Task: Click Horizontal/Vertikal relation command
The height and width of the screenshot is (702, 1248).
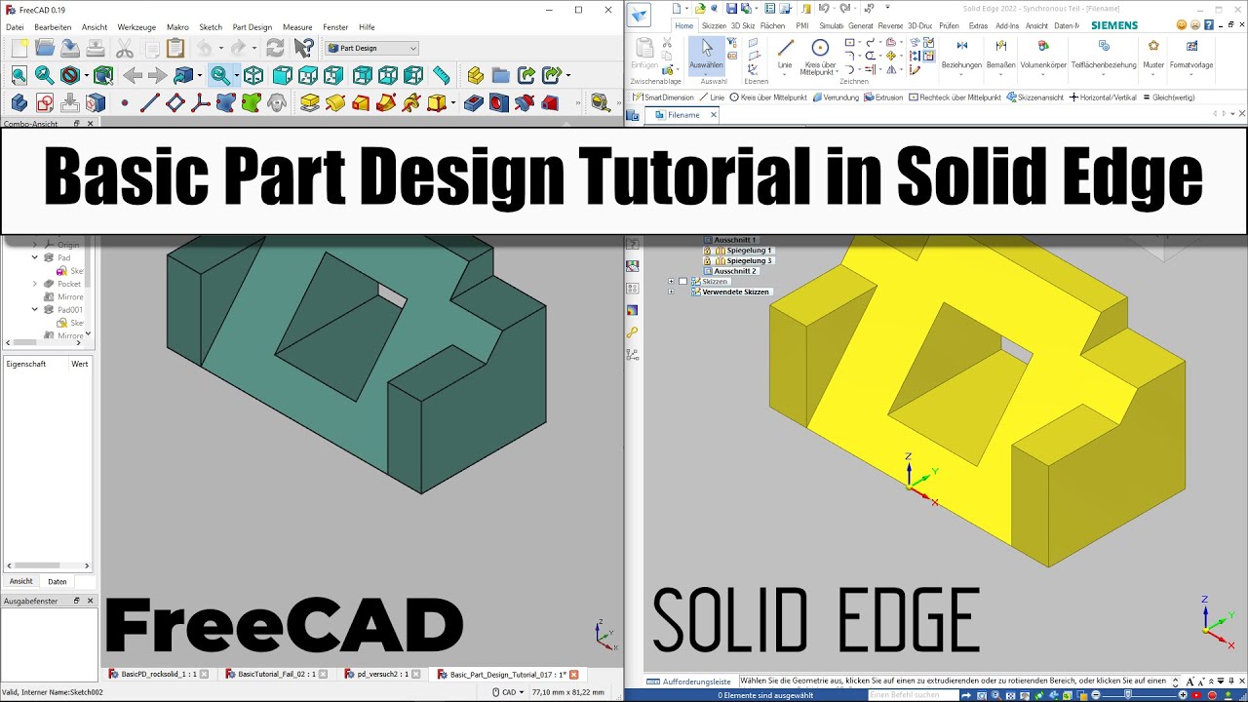Action: coord(1103,97)
